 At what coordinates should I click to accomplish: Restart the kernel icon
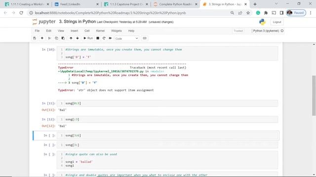click(104, 38)
